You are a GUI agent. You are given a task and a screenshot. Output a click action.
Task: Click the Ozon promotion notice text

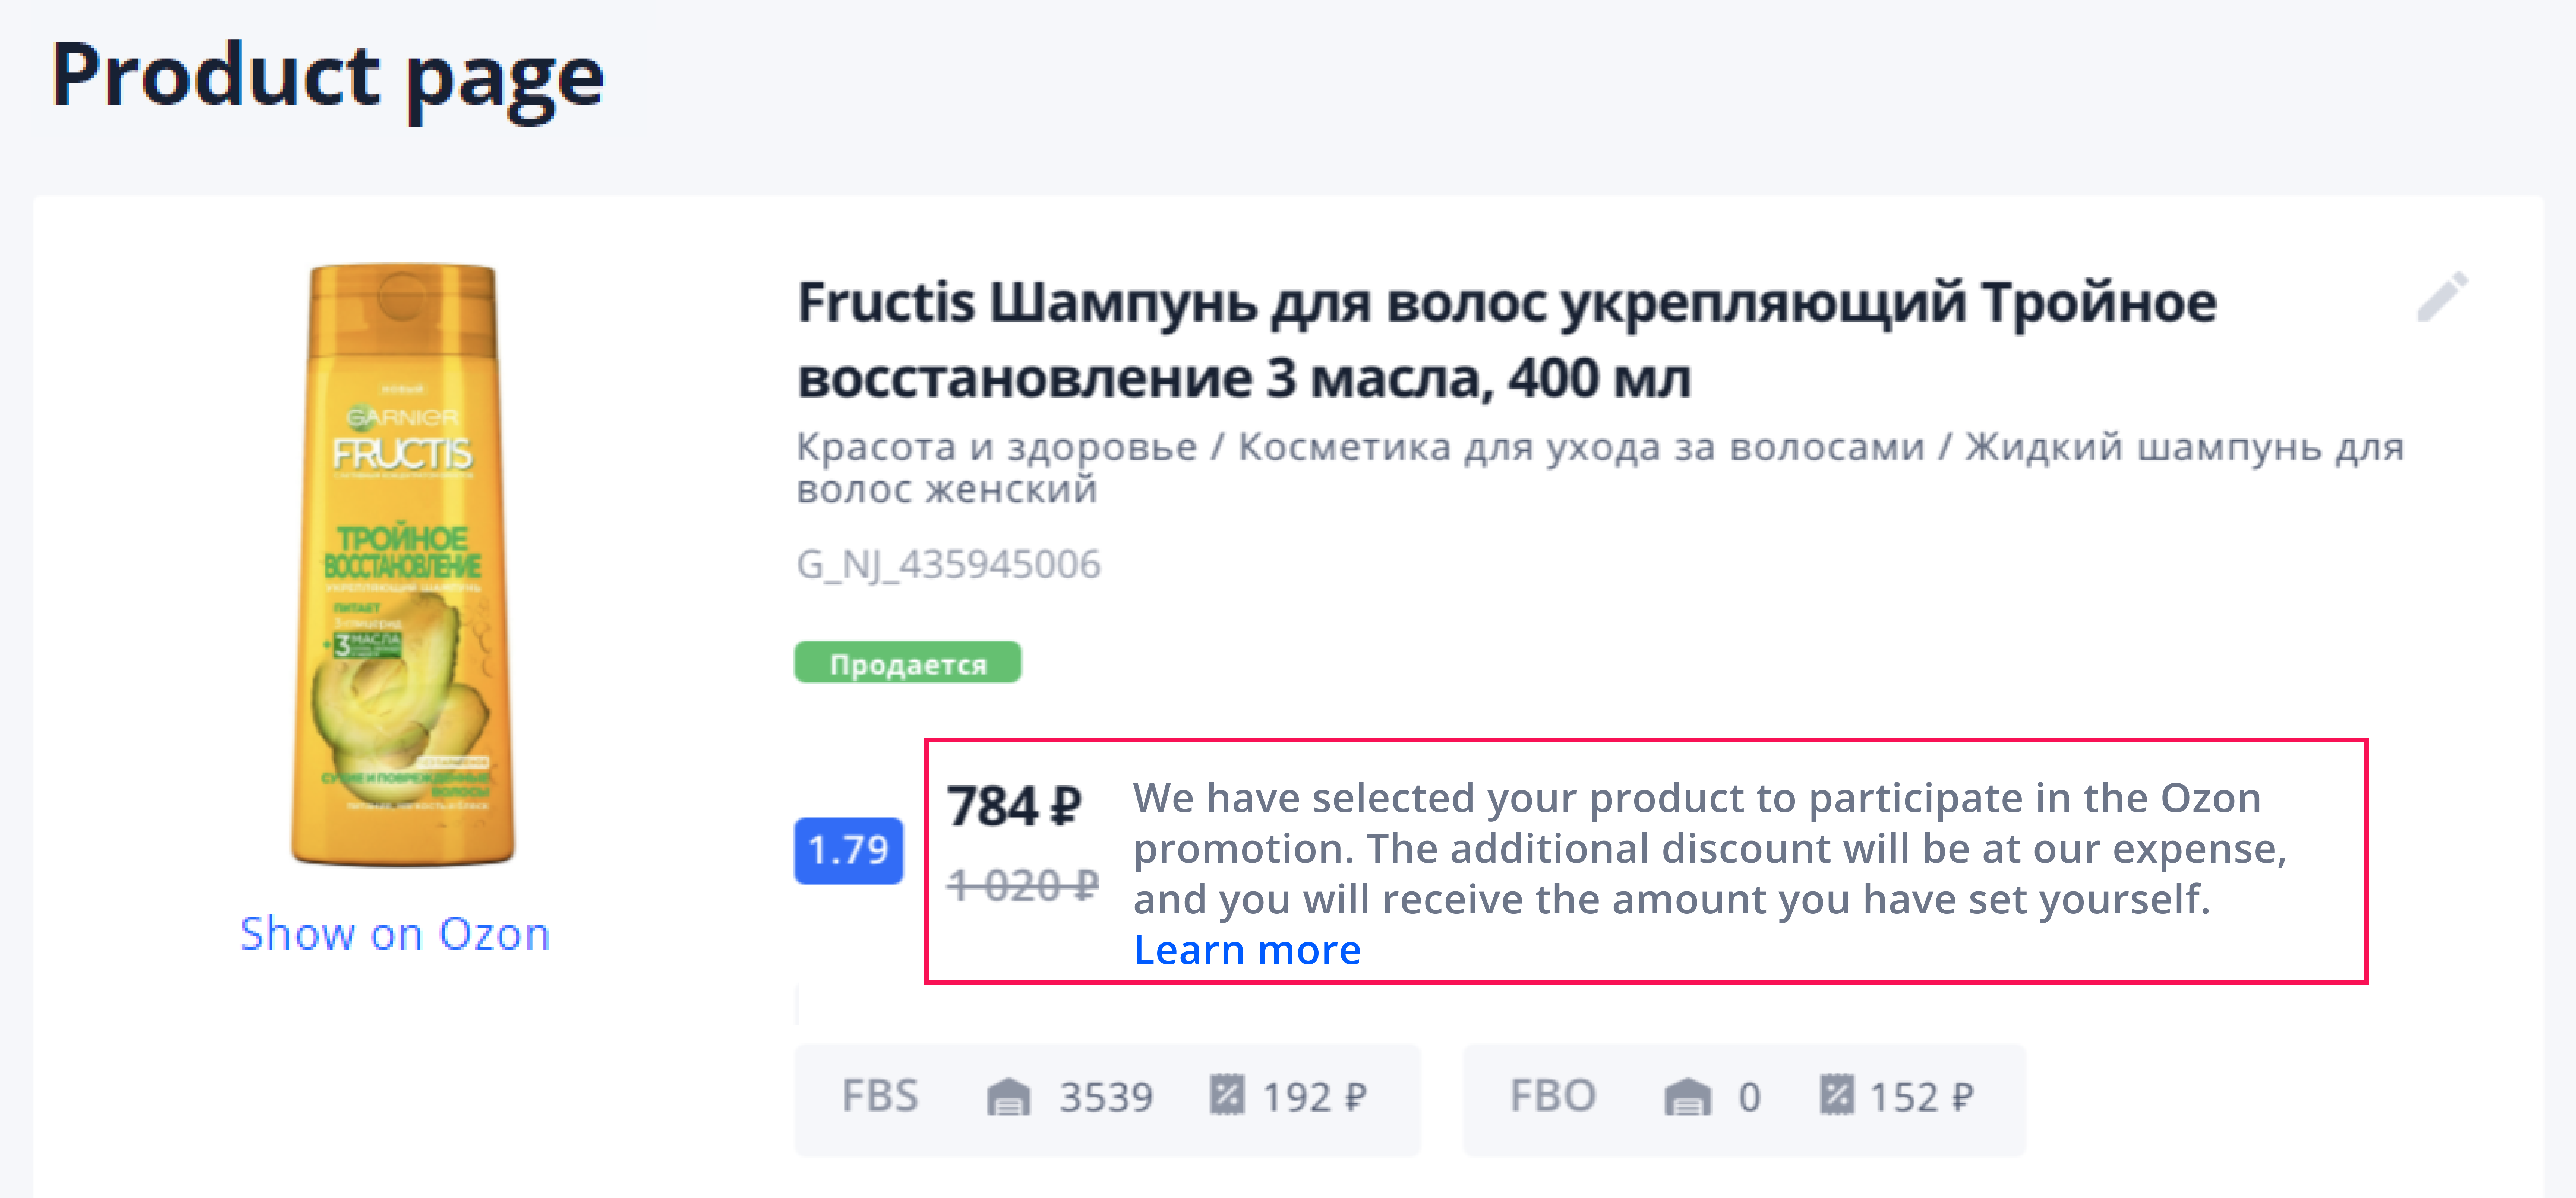pos(1710,848)
